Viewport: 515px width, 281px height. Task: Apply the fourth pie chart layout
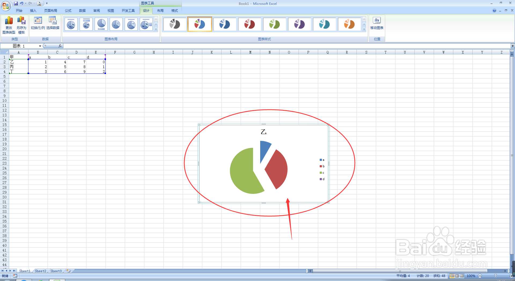click(x=116, y=24)
